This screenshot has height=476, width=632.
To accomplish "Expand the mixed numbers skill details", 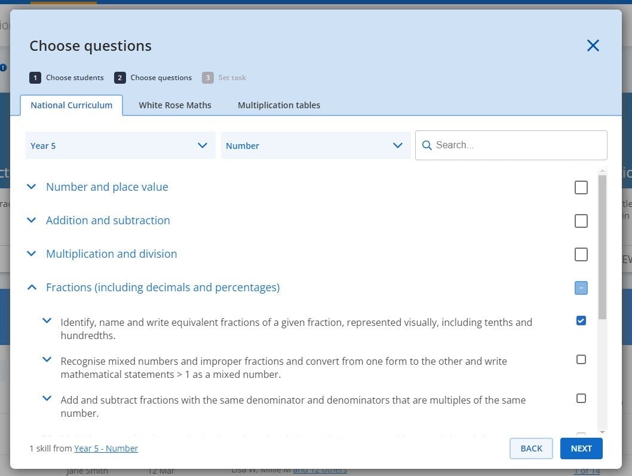I will pos(47,360).
